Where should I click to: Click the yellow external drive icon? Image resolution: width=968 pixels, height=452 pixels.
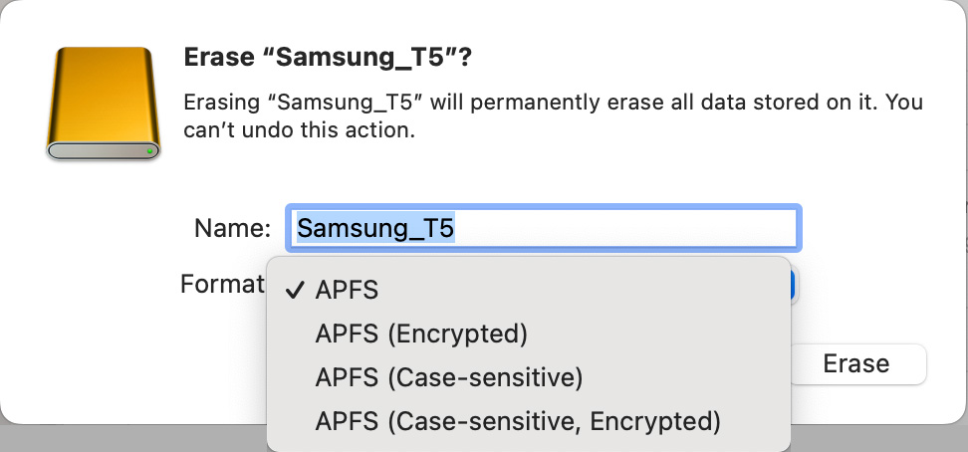(x=104, y=104)
